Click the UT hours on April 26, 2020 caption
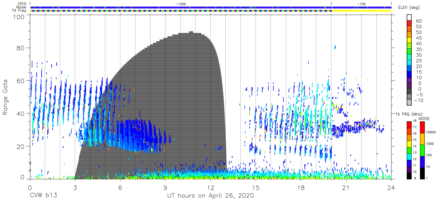This screenshot has width=440, height=203. (210, 195)
